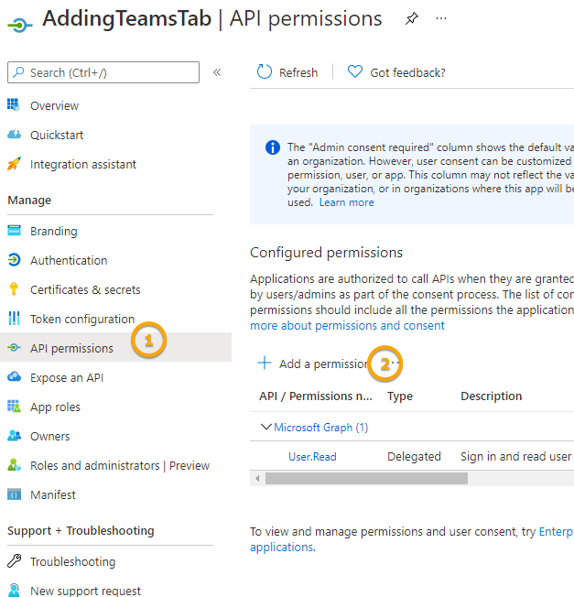This screenshot has width=574, height=597.
Task: Click the plus icon for Add a permission
Action: tap(265, 363)
